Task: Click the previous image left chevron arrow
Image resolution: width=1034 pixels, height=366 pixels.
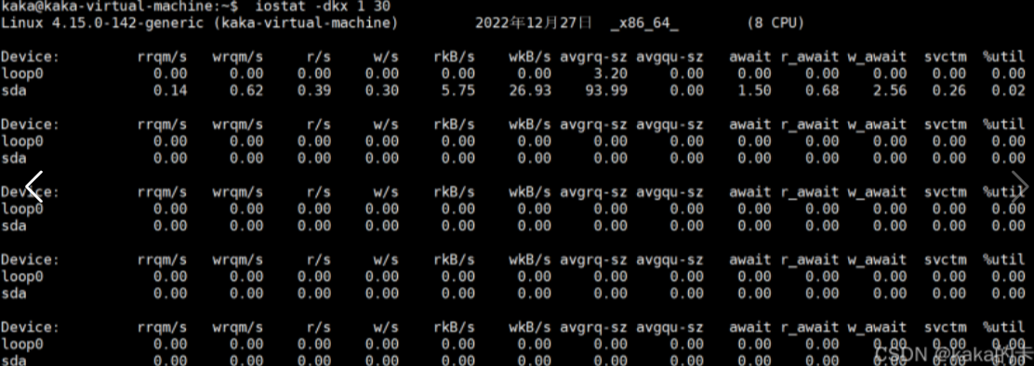Action: (x=33, y=187)
